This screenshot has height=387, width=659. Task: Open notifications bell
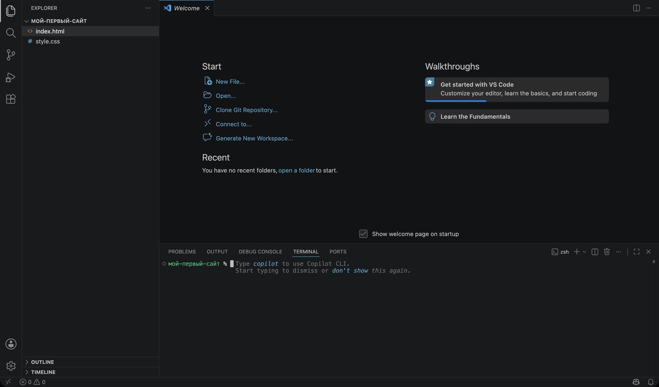(x=651, y=382)
